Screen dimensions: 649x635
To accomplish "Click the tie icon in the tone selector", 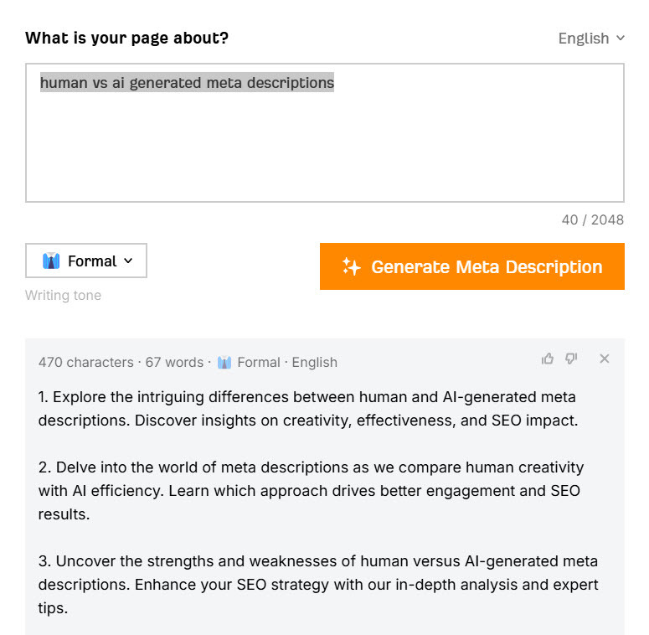I will click(x=51, y=261).
